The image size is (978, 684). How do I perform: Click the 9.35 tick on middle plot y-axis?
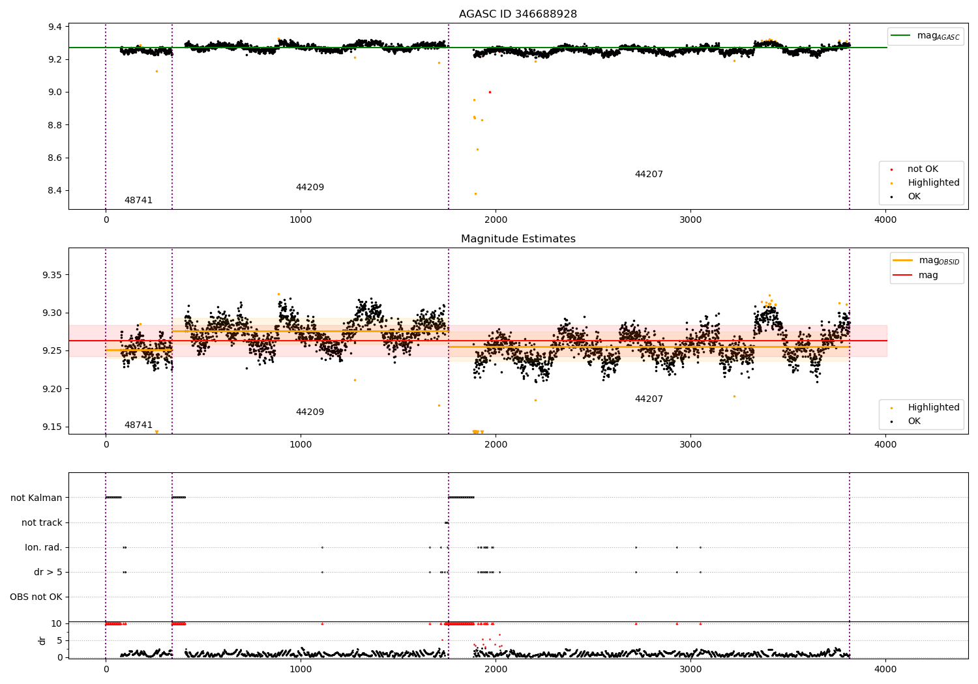(x=52, y=275)
